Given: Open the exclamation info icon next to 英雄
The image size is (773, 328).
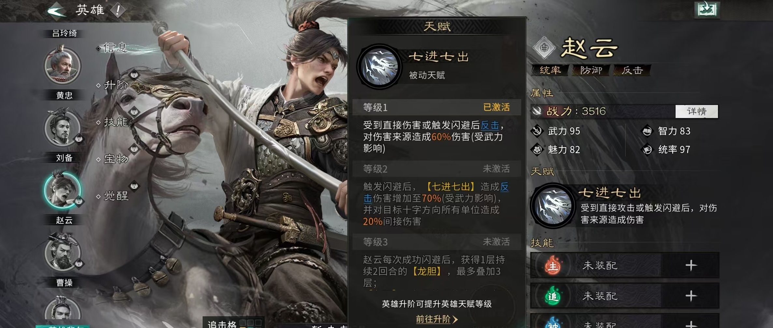Looking at the screenshot, I should point(117,10).
